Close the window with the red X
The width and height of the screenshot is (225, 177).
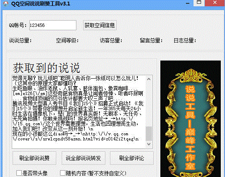[215, 3]
